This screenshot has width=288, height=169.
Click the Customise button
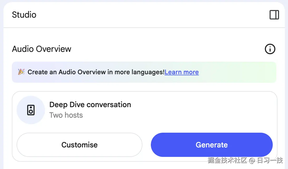coord(79,145)
